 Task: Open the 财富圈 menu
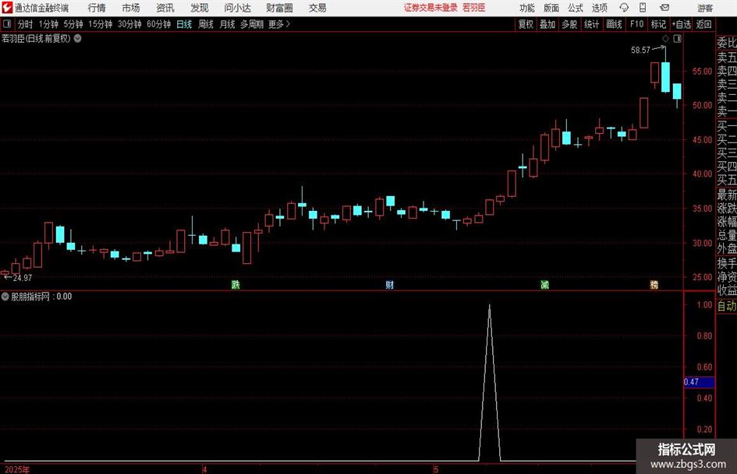pos(279,8)
